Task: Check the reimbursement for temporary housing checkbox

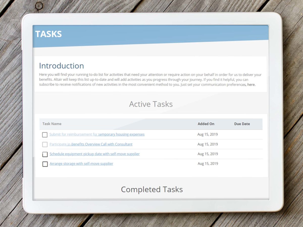Action: [45, 135]
